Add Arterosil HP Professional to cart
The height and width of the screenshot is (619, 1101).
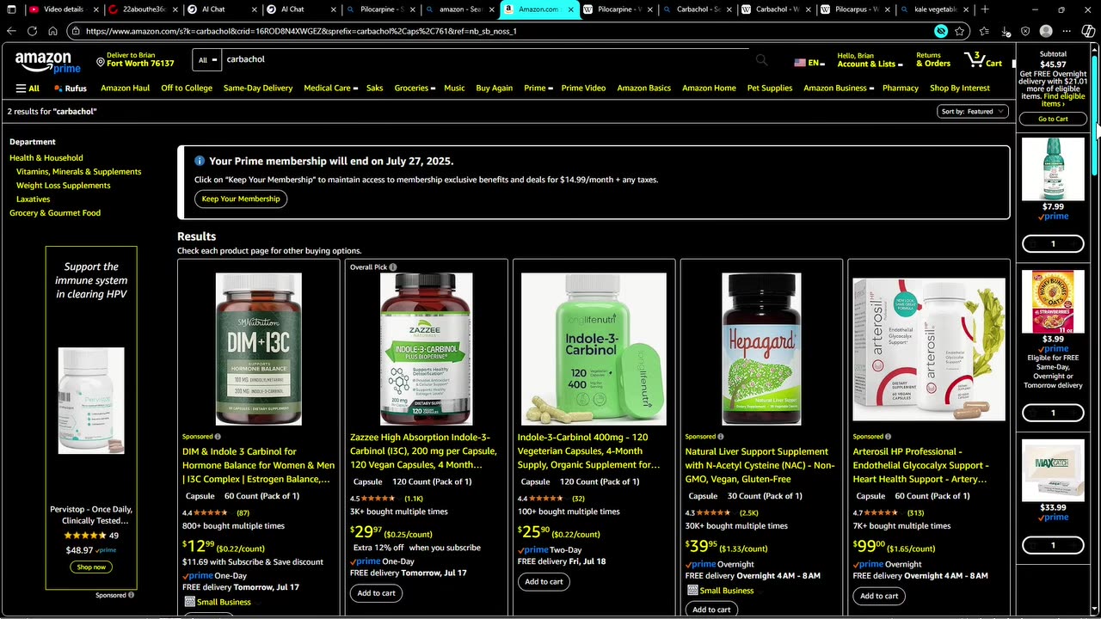[879, 596]
